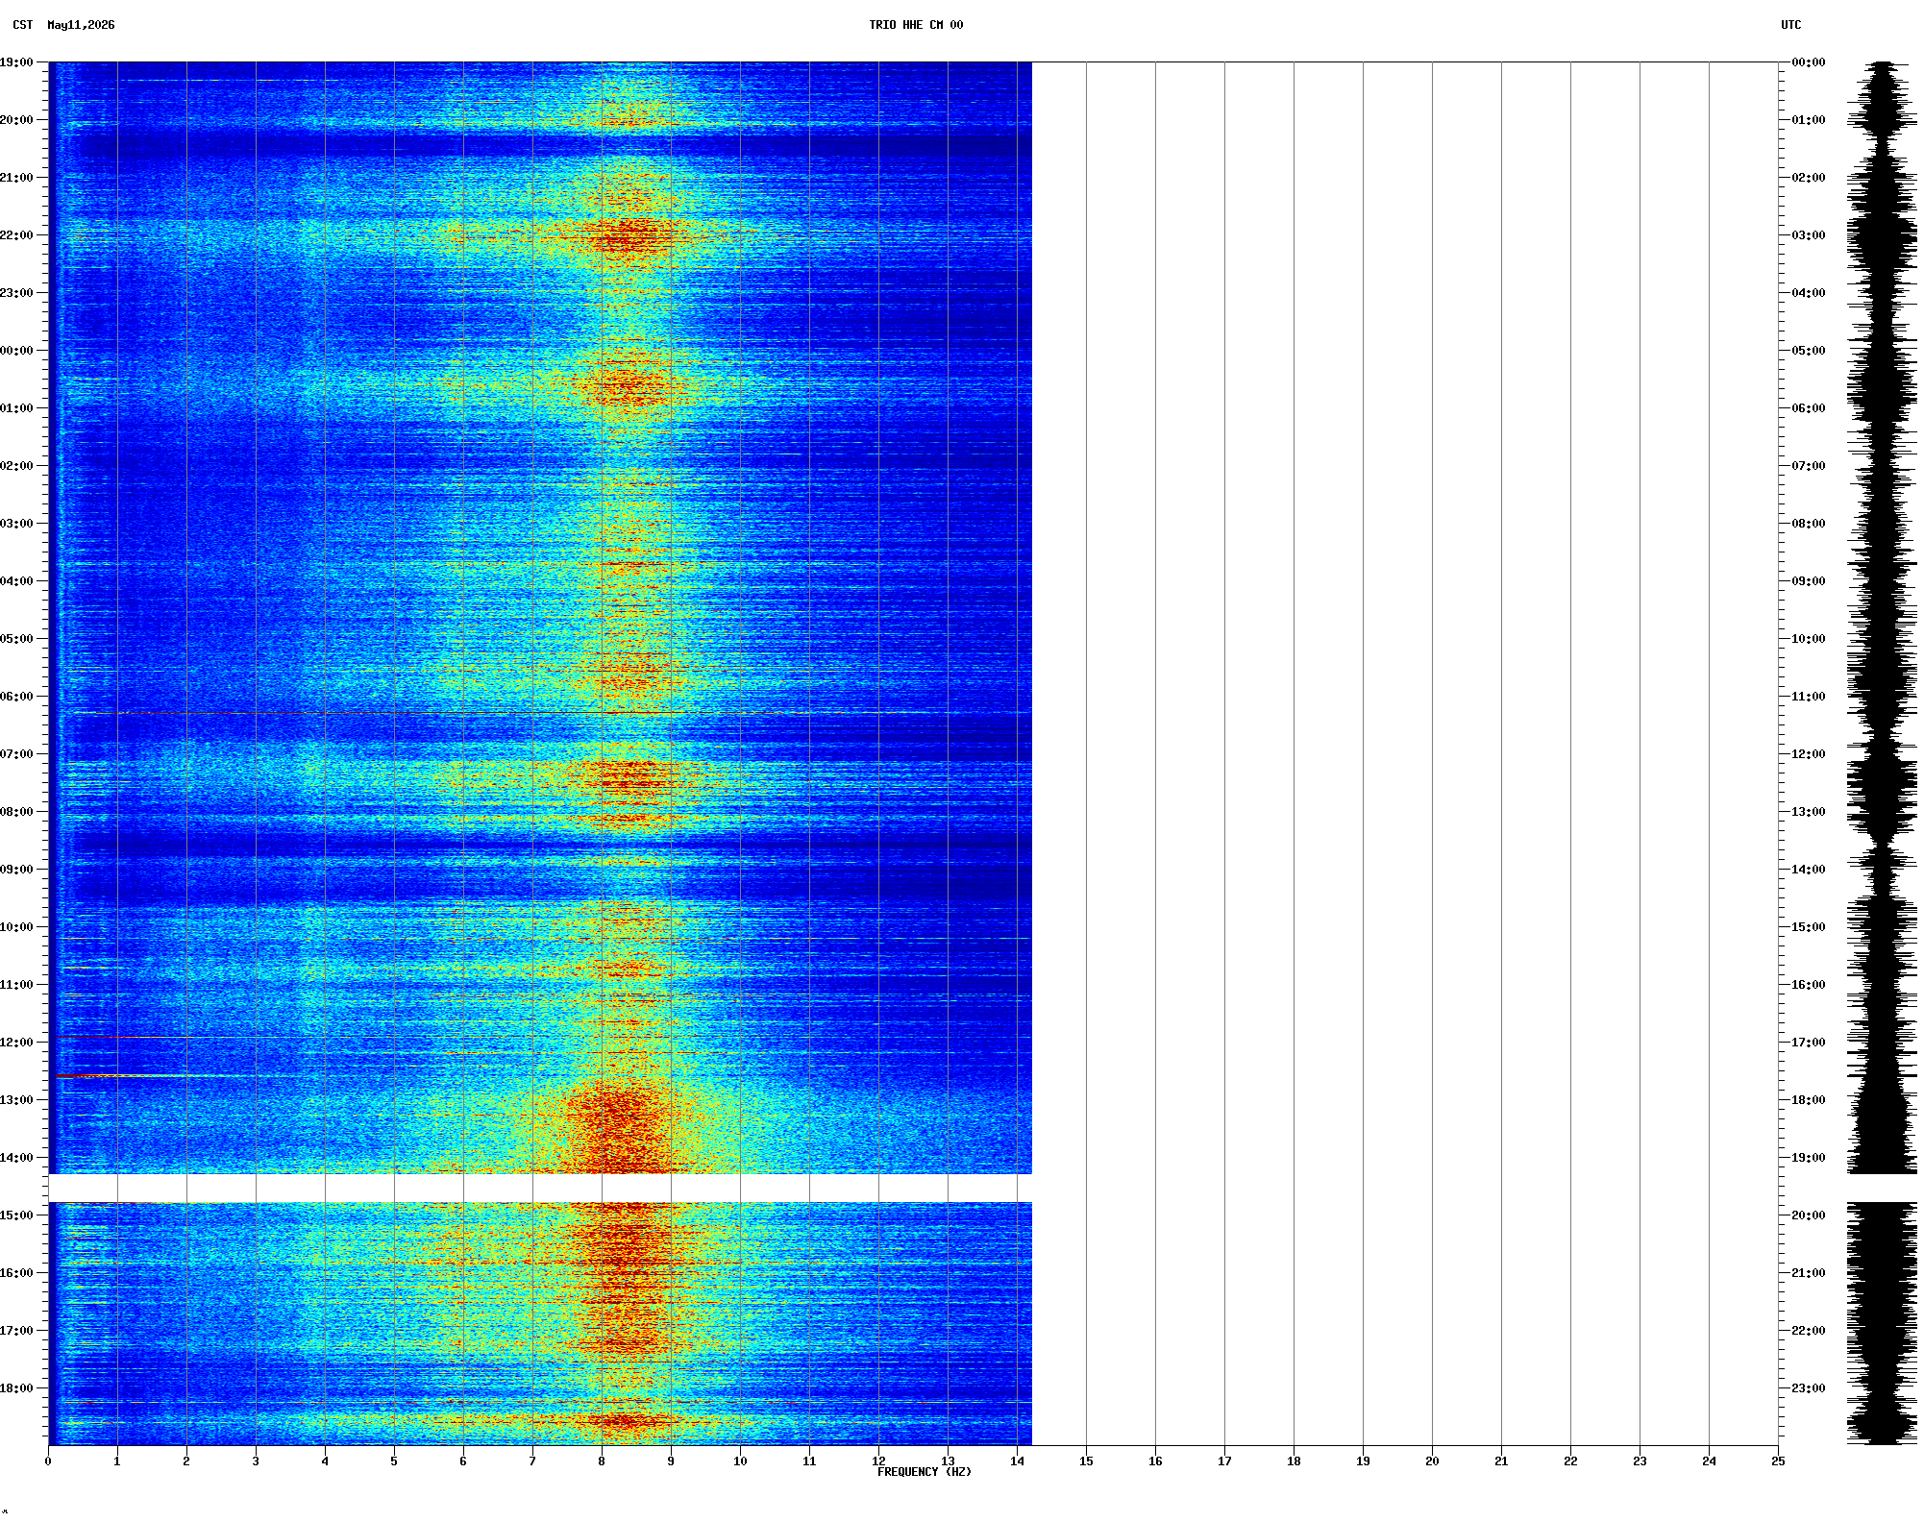This screenshot has height=1522, width=1924.
Task: Click the 18:00 UTC time tick
Action: (x=1808, y=1100)
